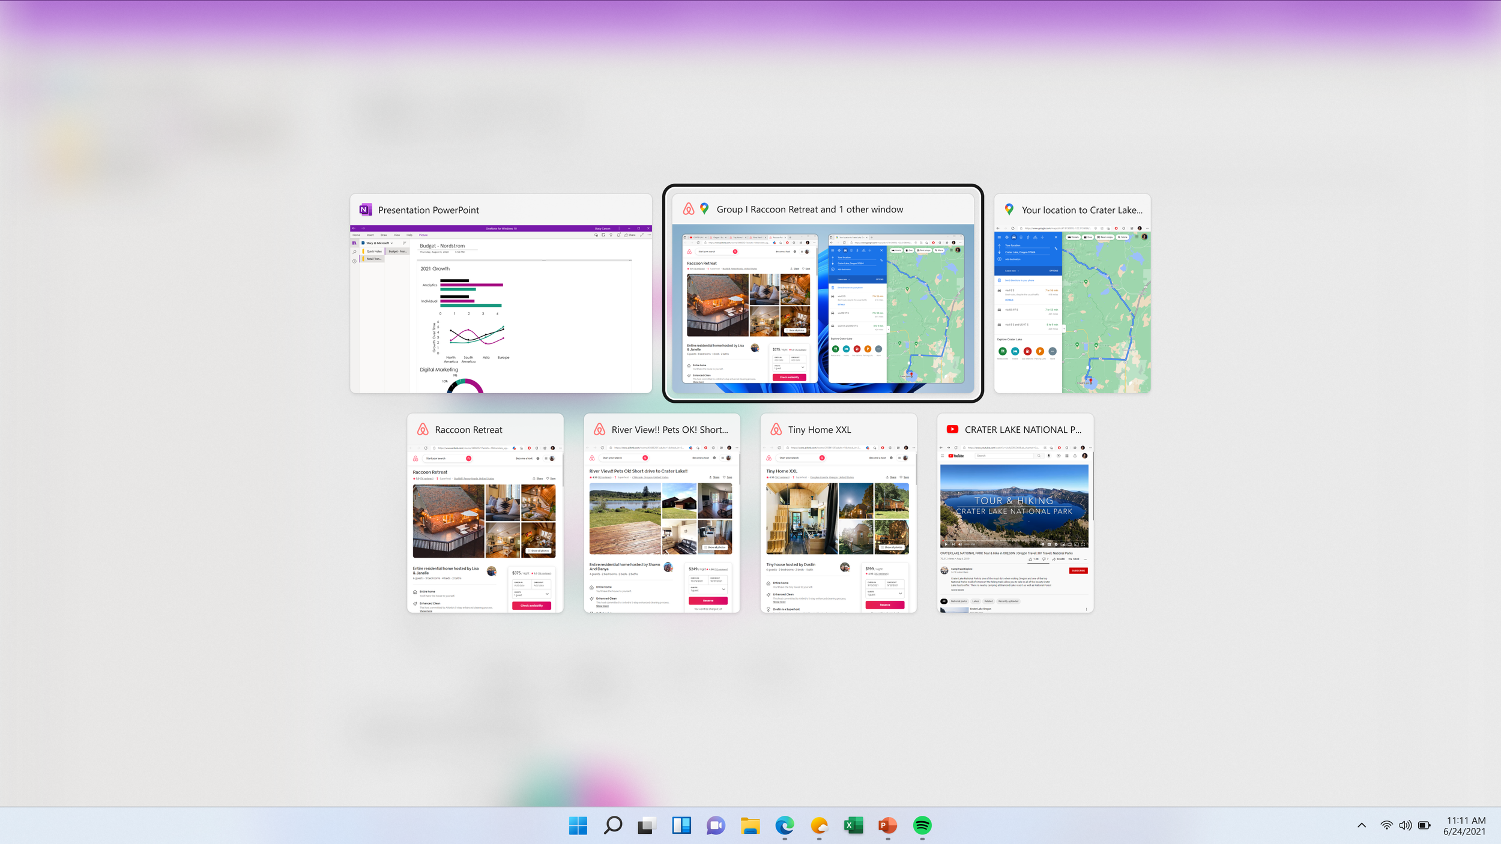
Task: Open the Windows Start menu
Action: (x=578, y=825)
